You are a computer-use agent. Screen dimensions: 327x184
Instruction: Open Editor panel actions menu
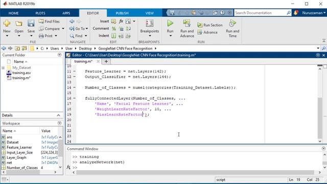[318, 55]
